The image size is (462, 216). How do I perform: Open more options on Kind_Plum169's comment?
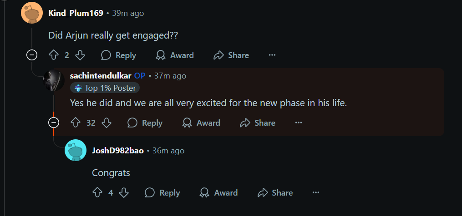click(272, 55)
